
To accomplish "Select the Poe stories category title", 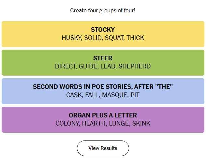I will tap(103, 87).
